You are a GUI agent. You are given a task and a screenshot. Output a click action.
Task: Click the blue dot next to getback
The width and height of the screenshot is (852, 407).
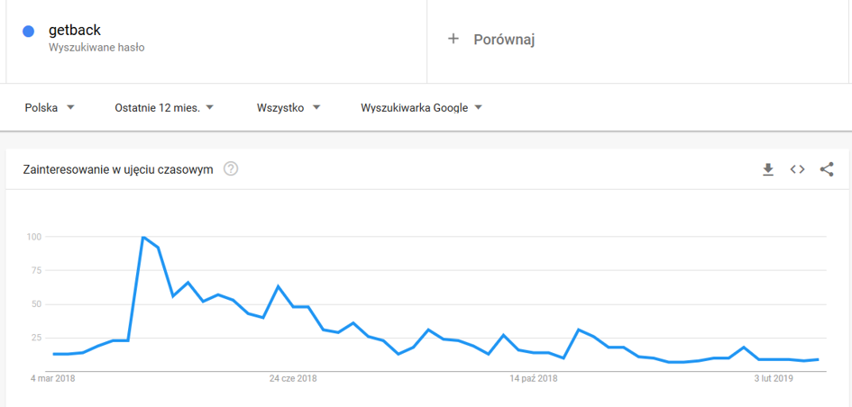tap(29, 32)
